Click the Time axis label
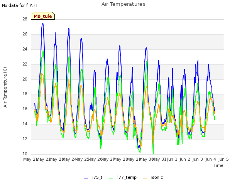 click(x=218, y=165)
